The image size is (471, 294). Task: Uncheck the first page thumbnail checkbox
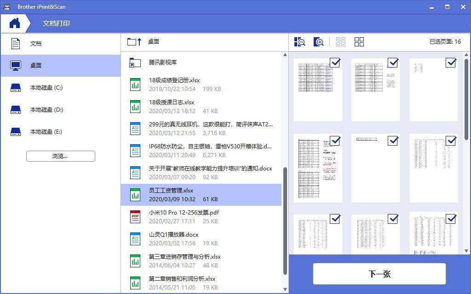[x=335, y=63]
